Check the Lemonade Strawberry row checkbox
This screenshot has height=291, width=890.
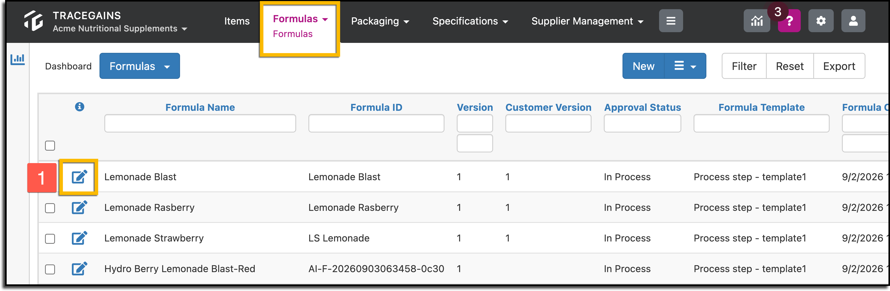click(50, 239)
